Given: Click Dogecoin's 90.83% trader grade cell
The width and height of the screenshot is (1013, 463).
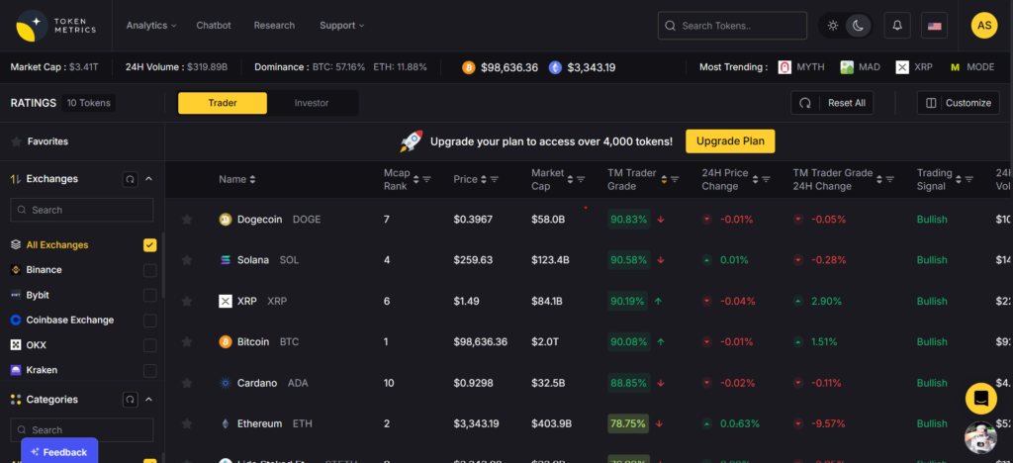Looking at the screenshot, I should point(628,220).
